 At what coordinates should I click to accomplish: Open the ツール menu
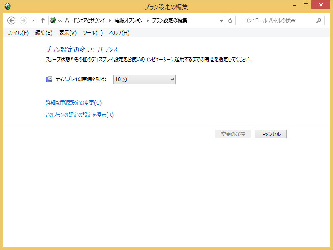click(x=92, y=33)
